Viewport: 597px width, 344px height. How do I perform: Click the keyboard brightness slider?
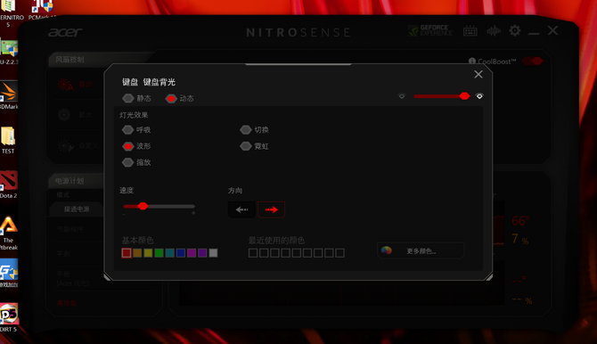point(442,96)
